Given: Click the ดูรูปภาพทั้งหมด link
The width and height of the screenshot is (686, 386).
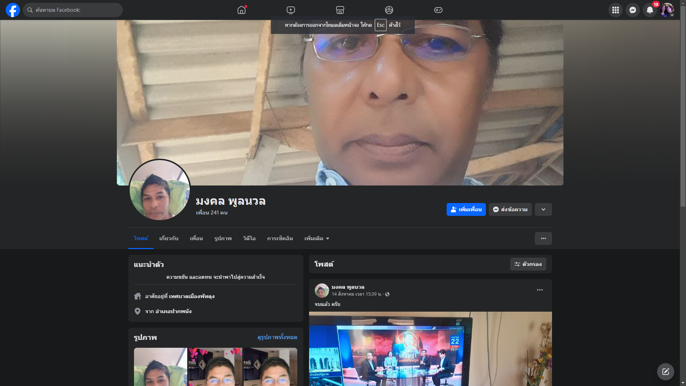Looking at the screenshot, I should pos(277,337).
